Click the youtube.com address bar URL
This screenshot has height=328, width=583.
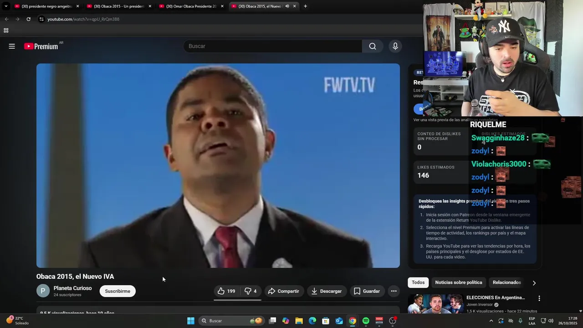coord(83,19)
